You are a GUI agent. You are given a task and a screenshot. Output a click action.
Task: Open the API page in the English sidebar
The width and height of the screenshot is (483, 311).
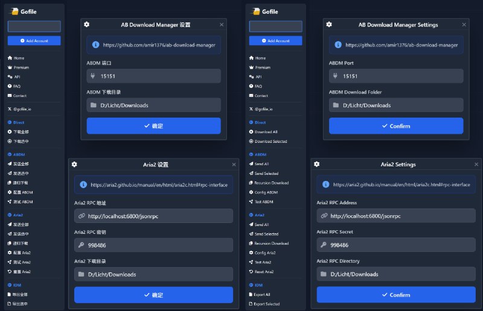tap(255, 77)
